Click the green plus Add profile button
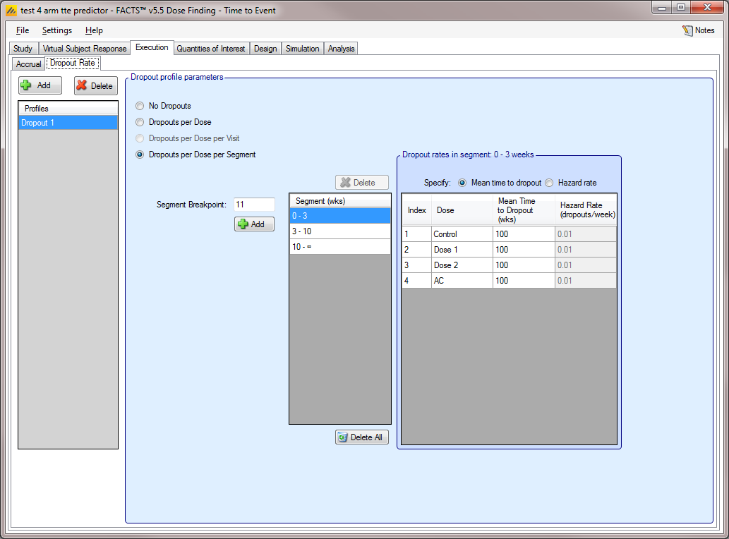 point(40,85)
